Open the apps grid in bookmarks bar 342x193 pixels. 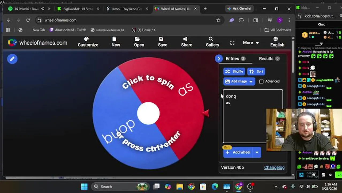(x=8, y=30)
